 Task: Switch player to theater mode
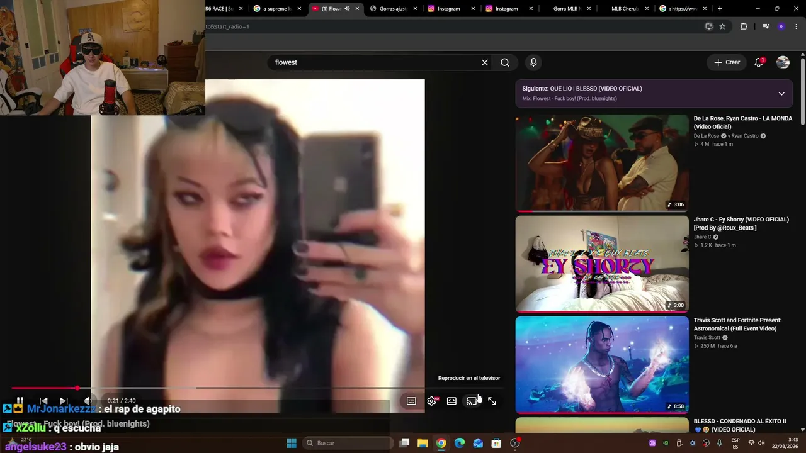coord(451,401)
